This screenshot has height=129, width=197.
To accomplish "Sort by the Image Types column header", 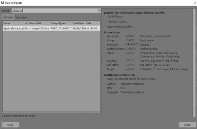I will 61,23.
